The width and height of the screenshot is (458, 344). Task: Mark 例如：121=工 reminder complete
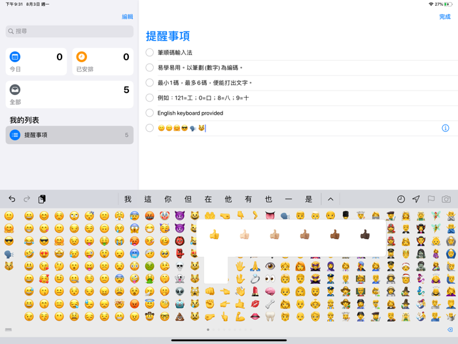point(150,98)
